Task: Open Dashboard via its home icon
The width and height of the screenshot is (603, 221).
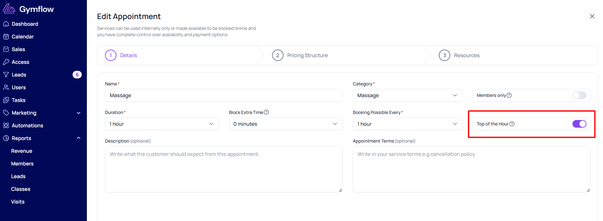Action: 6,24
